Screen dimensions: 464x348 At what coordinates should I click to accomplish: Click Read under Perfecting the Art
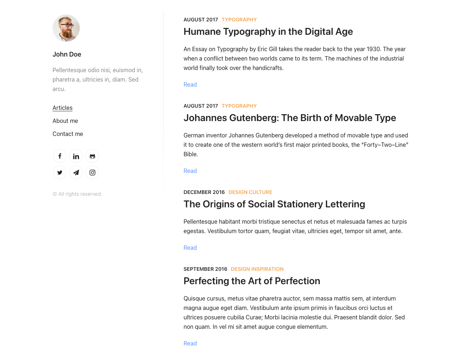click(190, 343)
